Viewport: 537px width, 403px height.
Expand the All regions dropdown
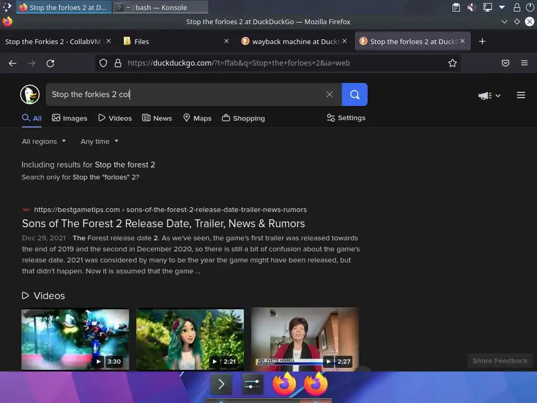click(x=44, y=141)
